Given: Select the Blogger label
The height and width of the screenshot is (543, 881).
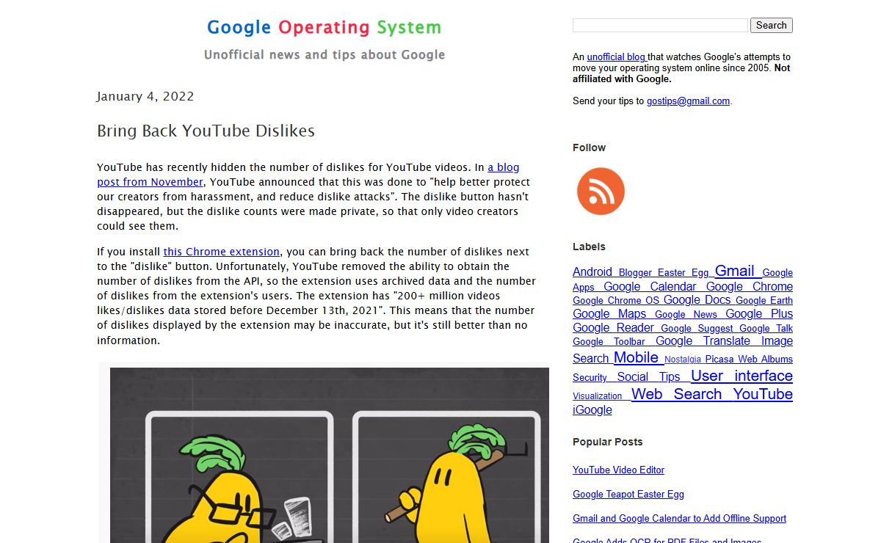Looking at the screenshot, I should click(x=635, y=272).
